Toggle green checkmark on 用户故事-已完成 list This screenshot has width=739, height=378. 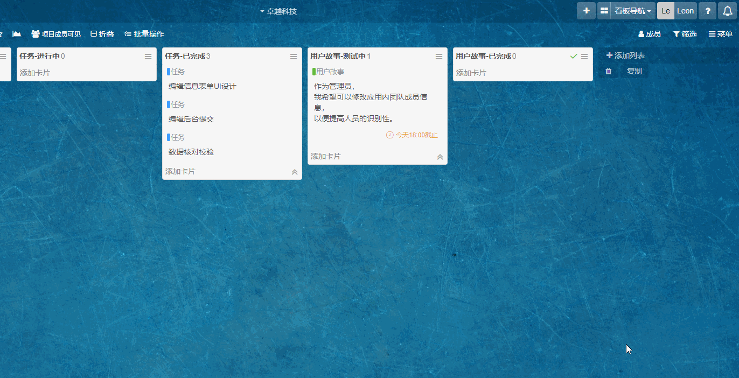574,57
